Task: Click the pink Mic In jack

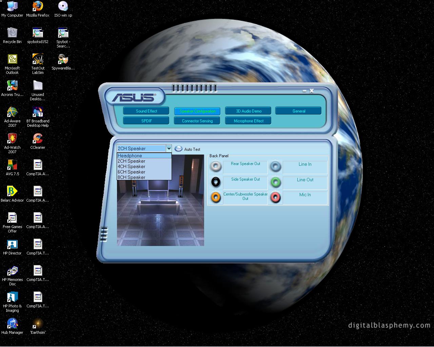Action: tap(275, 197)
